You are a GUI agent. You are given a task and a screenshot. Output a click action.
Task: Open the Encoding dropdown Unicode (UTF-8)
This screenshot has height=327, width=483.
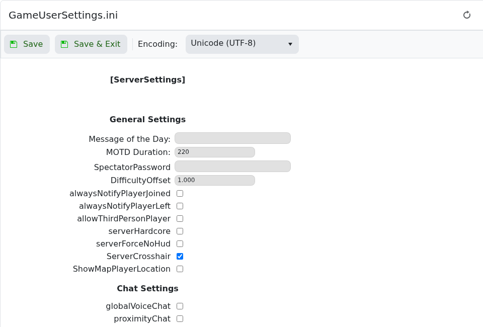(x=242, y=44)
